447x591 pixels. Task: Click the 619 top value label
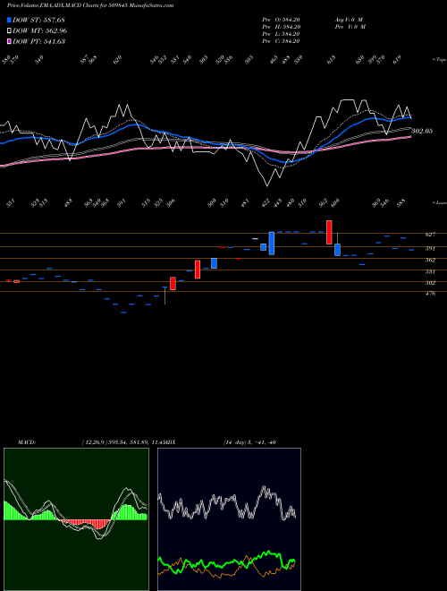397,60
